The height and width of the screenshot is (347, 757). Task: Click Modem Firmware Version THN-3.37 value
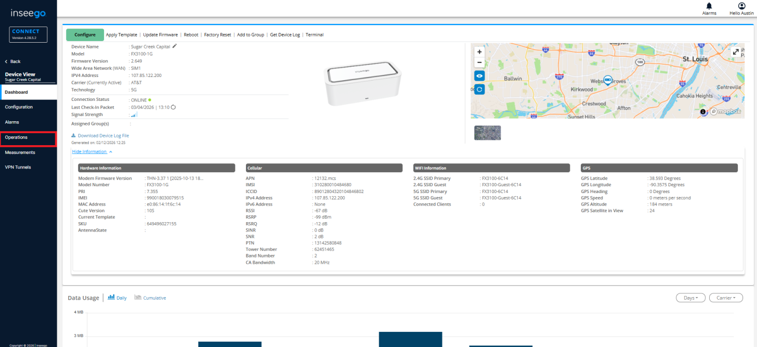click(x=175, y=178)
